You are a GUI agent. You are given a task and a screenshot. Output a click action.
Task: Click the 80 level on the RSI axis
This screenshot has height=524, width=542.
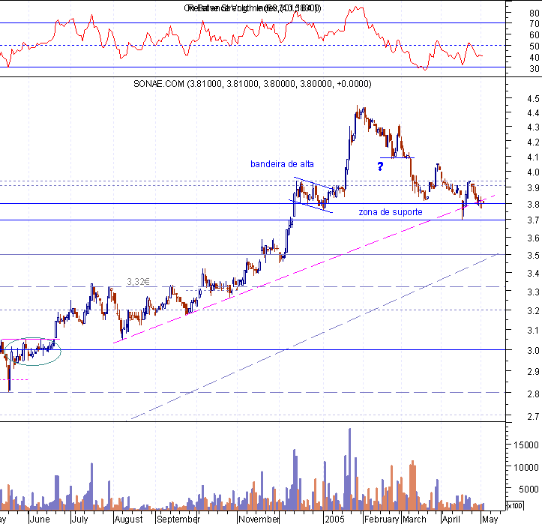click(x=534, y=13)
